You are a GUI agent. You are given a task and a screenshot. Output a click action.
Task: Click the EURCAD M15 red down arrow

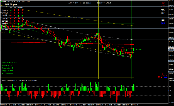pos(18,13)
